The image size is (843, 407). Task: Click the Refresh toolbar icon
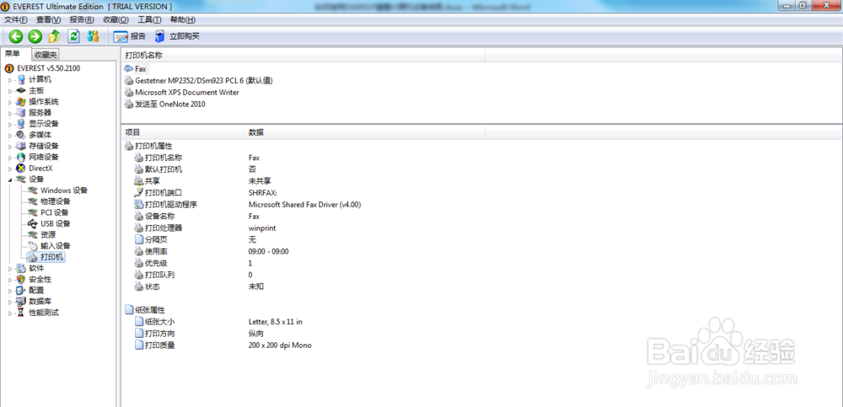coord(73,36)
